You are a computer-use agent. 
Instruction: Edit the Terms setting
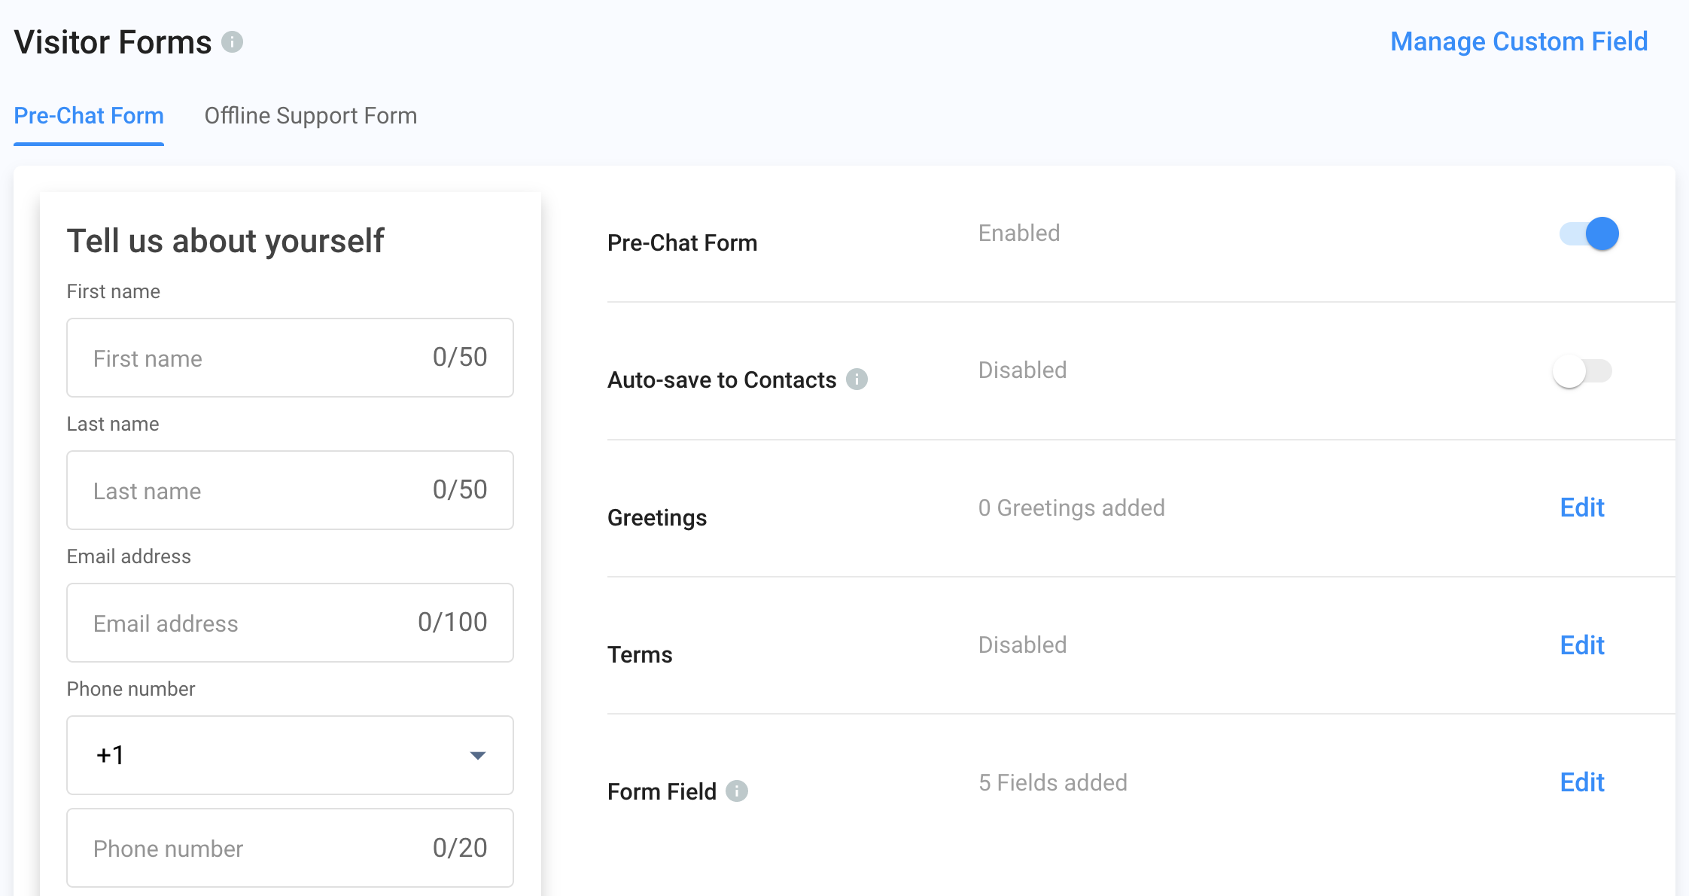click(1581, 645)
